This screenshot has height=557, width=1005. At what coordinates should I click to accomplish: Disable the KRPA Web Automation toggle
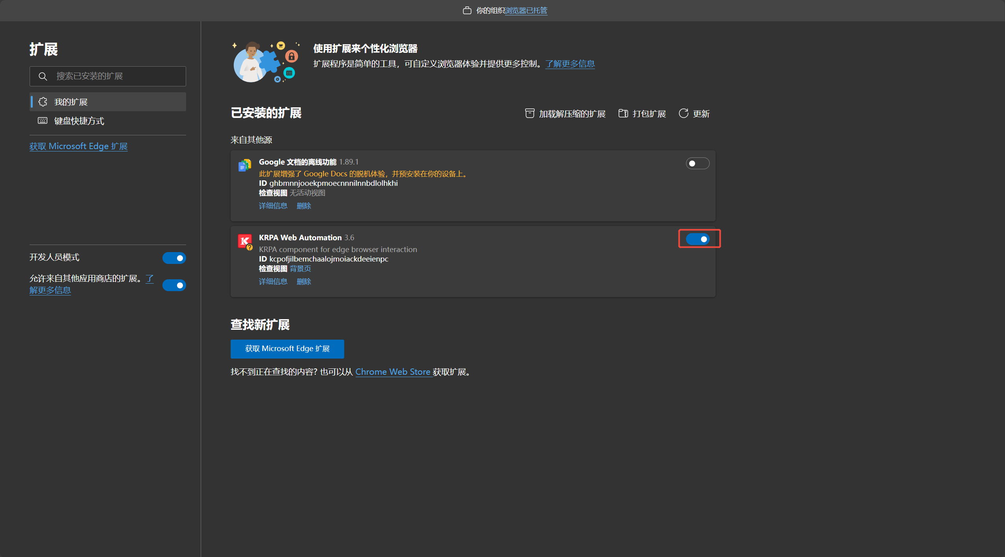[697, 239]
